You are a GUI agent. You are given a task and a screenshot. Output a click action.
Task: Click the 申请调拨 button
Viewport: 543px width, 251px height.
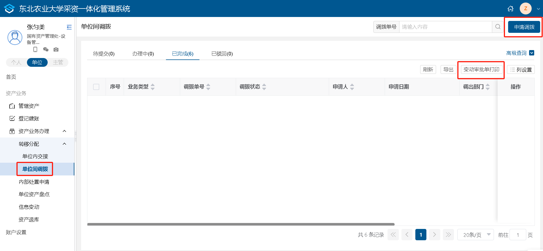click(x=524, y=27)
